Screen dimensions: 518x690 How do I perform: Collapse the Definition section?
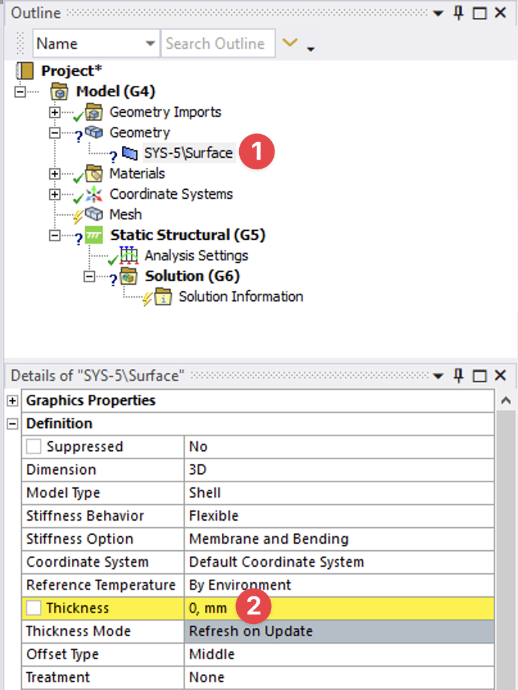[x=12, y=424]
